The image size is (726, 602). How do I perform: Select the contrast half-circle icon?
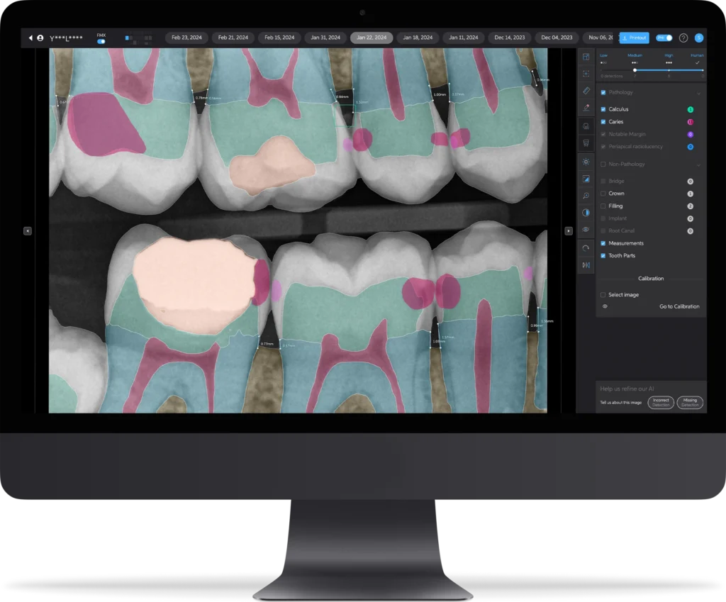pos(586,213)
